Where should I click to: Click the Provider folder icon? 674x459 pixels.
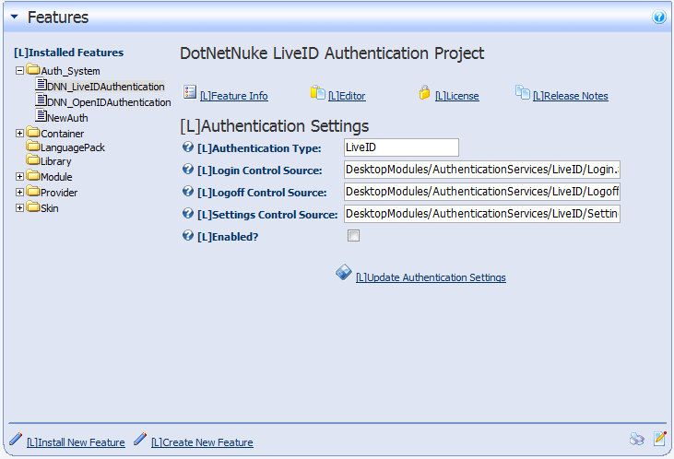(32, 191)
